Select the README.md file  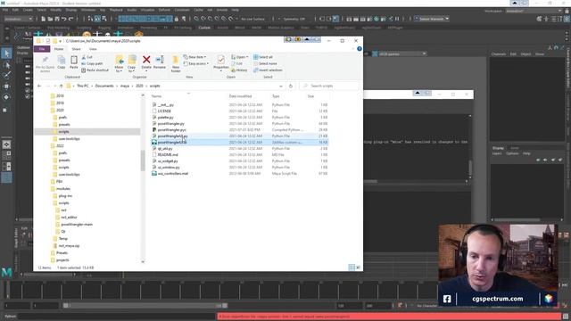pyautogui.click(x=168, y=154)
